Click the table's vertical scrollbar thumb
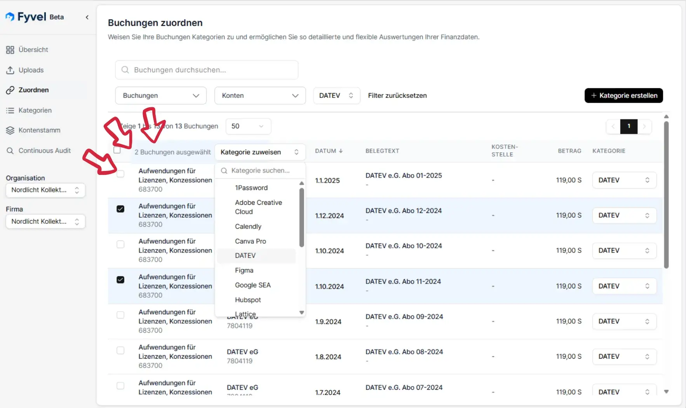 pyautogui.click(x=666, y=194)
